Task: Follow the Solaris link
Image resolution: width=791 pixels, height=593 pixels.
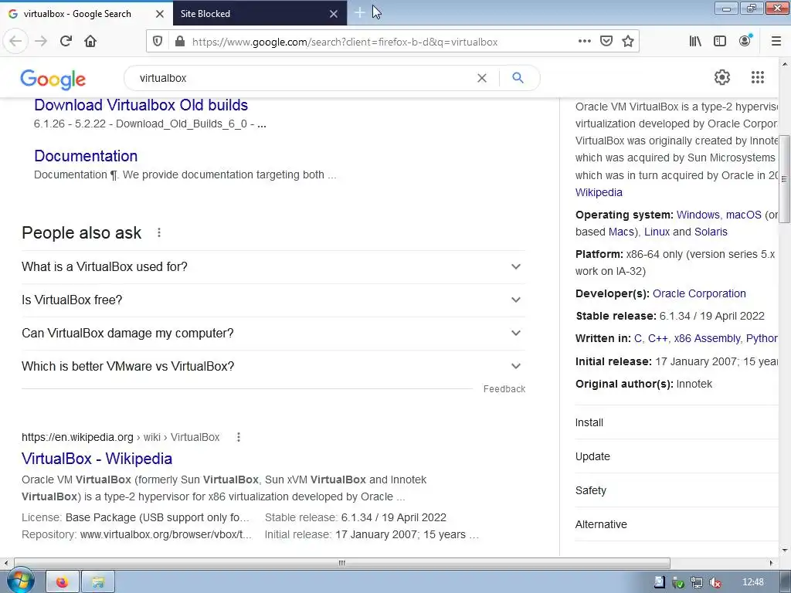Action: (711, 232)
